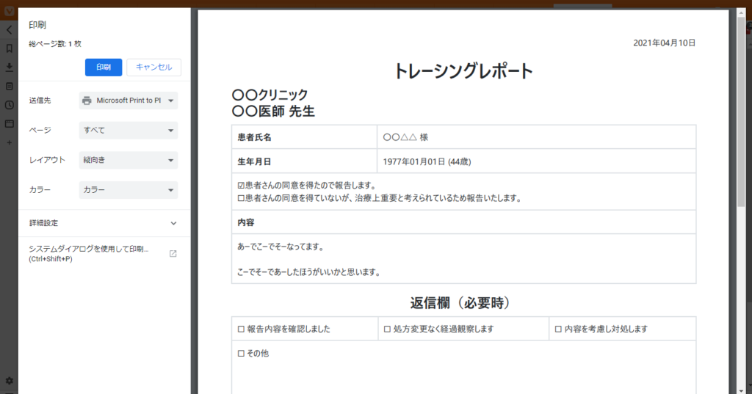Open the History clock panel icon
The image size is (752, 394).
tap(9, 105)
